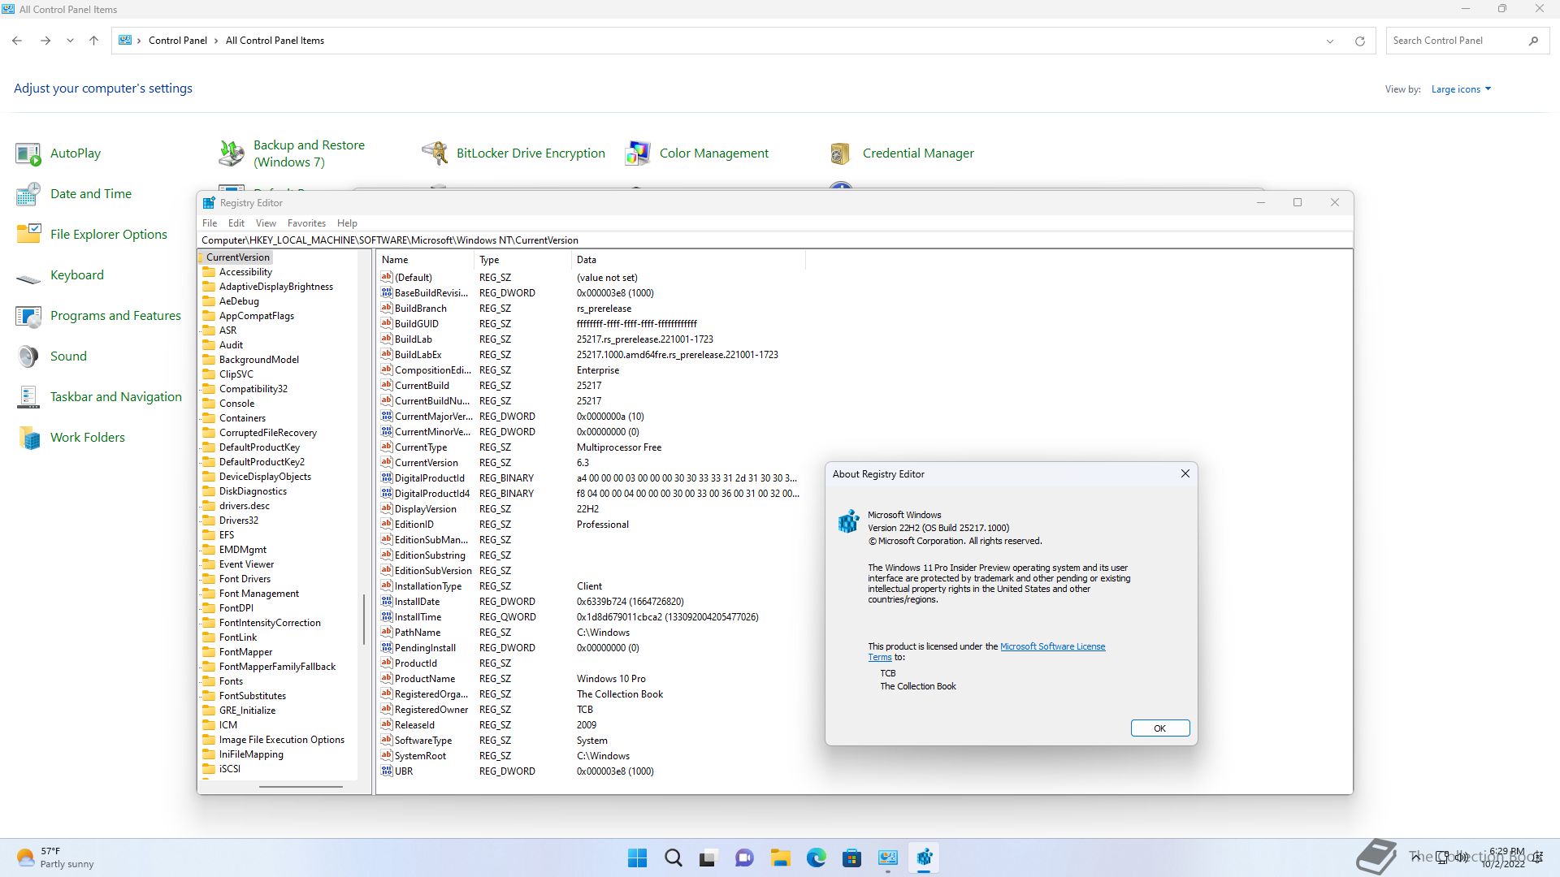Image resolution: width=1560 pixels, height=877 pixels.
Task: Select the AppCompatFlags key in tree
Action: [256, 316]
